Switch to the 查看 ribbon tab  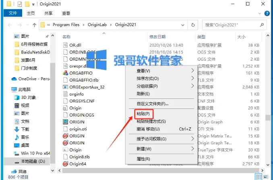coord(66,13)
